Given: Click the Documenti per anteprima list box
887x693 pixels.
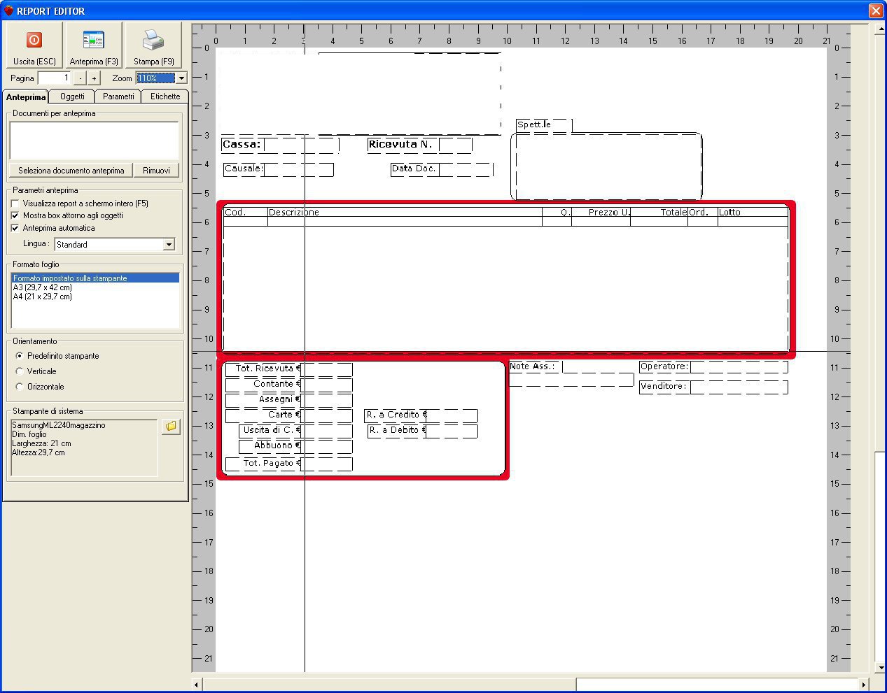Looking at the screenshot, I should tap(94, 141).
